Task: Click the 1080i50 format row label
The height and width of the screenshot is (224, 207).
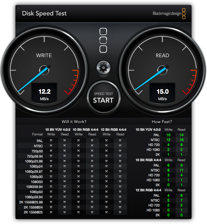Action: click(x=37, y=182)
